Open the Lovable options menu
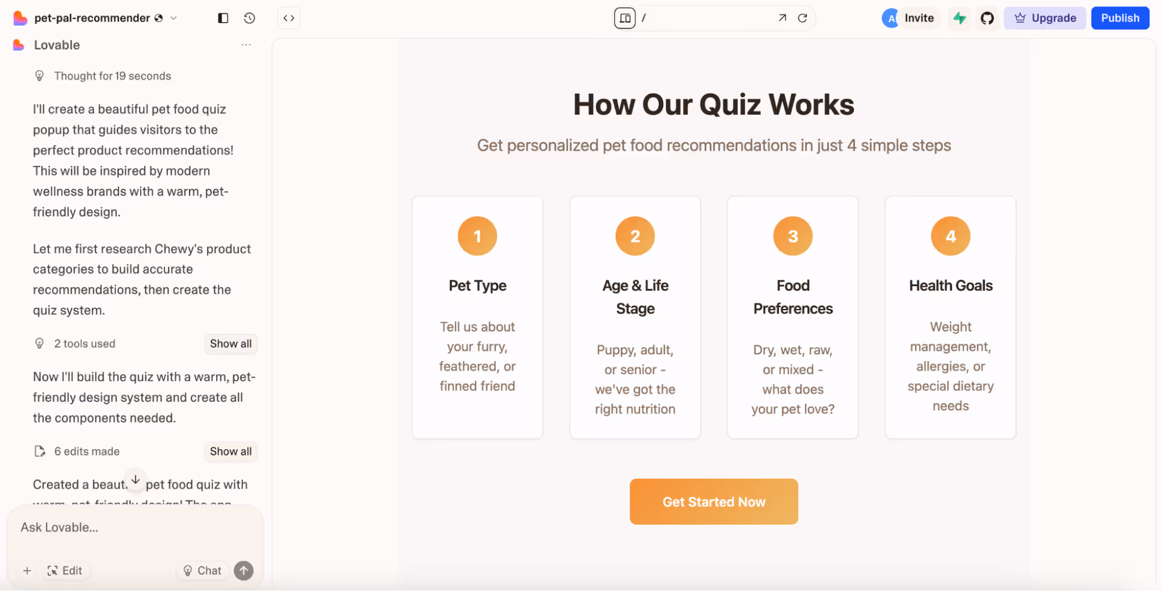This screenshot has width=1162, height=591. point(246,45)
